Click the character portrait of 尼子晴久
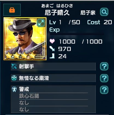 [x=25, y=39]
